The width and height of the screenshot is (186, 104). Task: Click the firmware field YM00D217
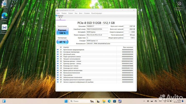coord(97,26)
